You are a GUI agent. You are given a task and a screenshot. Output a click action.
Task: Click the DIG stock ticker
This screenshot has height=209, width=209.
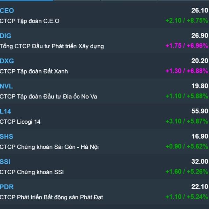click(x=6, y=36)
